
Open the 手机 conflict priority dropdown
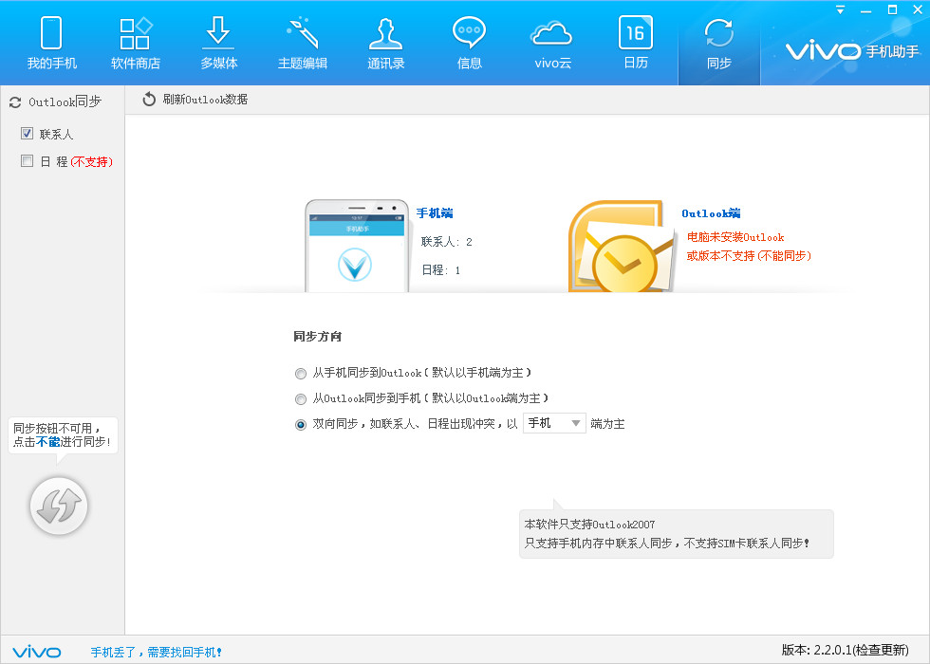click(553, 424)
